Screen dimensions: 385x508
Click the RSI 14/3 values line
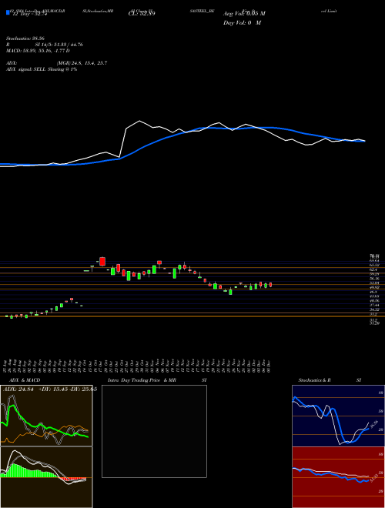point(45,45)
